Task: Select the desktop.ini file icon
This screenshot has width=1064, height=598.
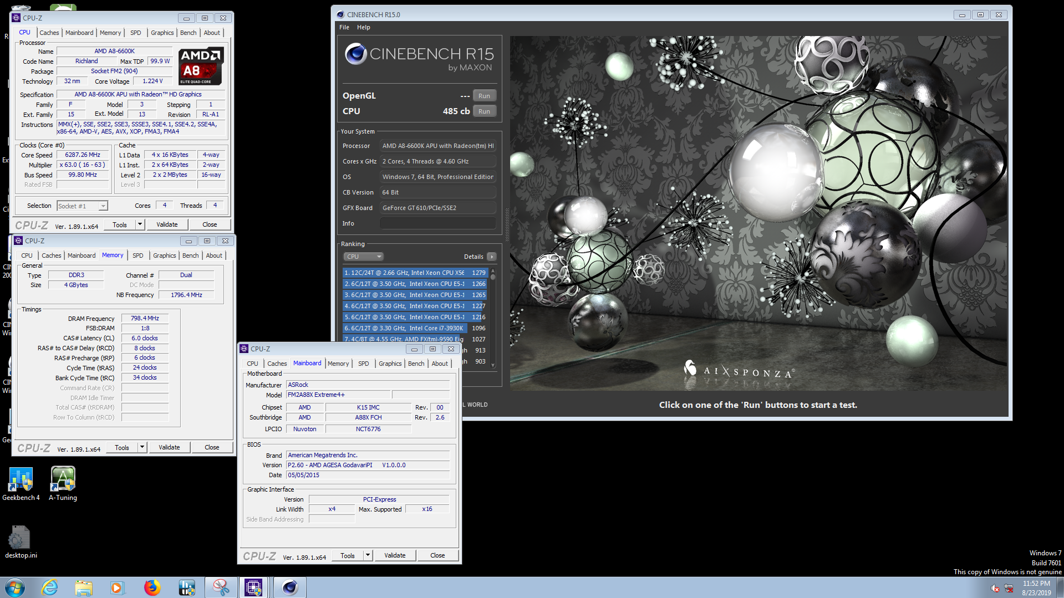Action: coord(21,541)
